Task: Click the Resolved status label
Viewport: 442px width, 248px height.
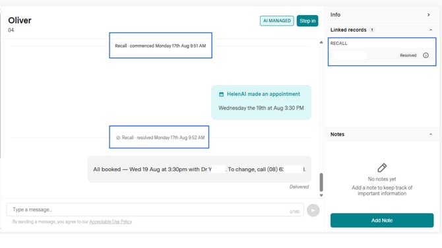Action: coord(408,55)
